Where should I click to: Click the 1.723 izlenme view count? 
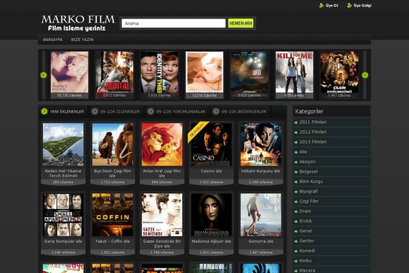pos(112,182)
